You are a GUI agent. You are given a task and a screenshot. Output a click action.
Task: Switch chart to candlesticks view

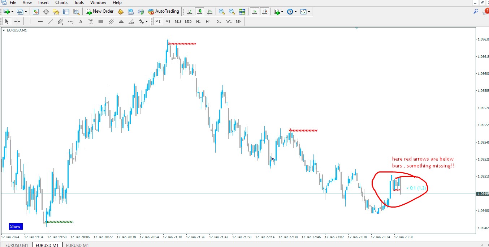[200, 12]
